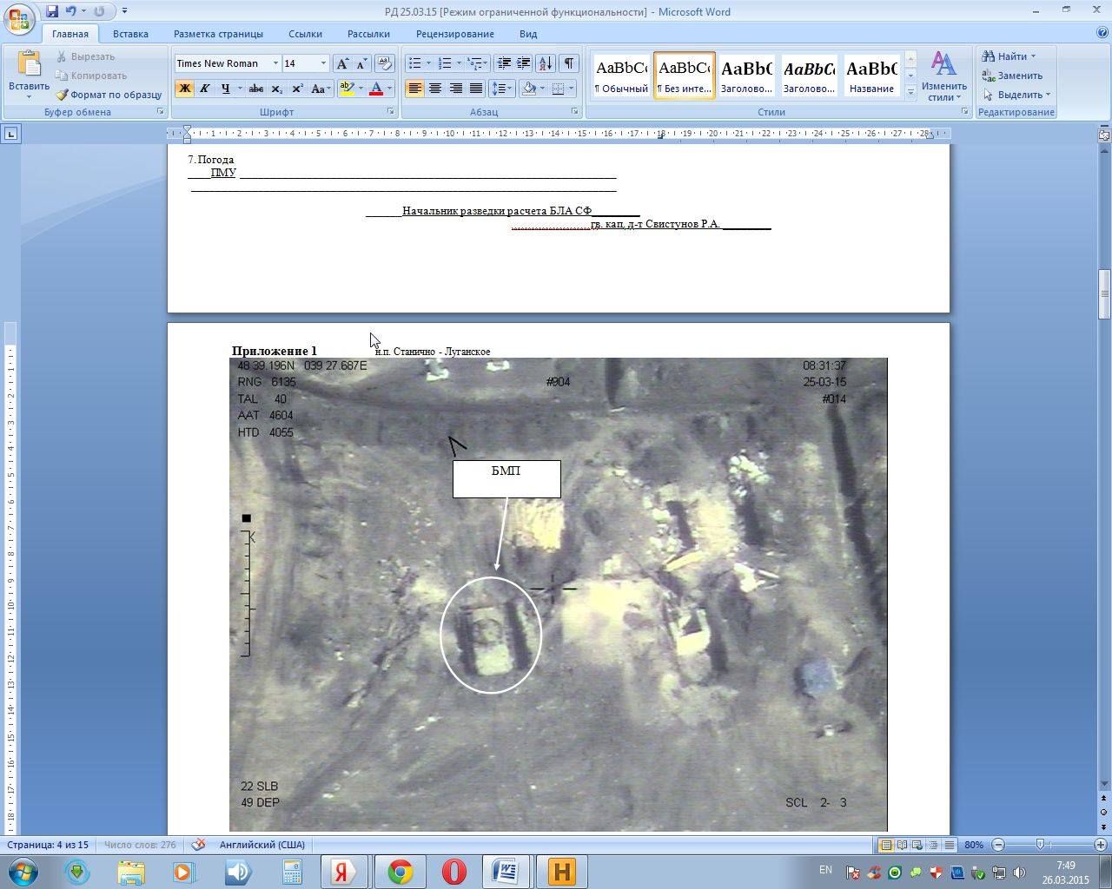Open the Times New Roman font dropdown
Image resolution: width=1112 pixels, height=889 pixels.
[275, 63]
